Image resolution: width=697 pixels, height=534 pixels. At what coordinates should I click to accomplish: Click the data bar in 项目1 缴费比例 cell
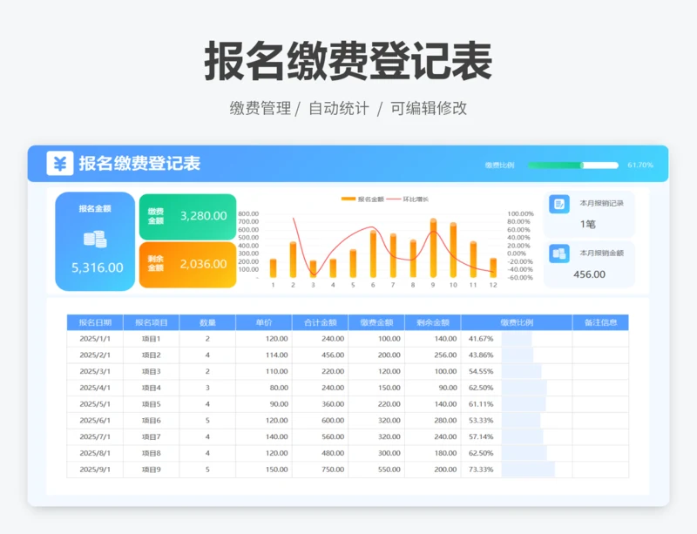click(x=517, y=339)
